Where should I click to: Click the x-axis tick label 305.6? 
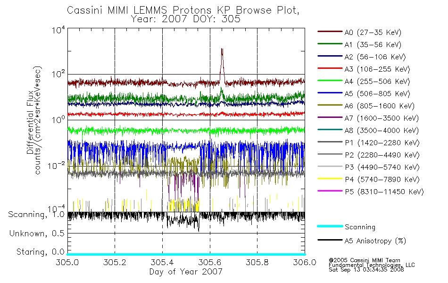pos(210,262)
